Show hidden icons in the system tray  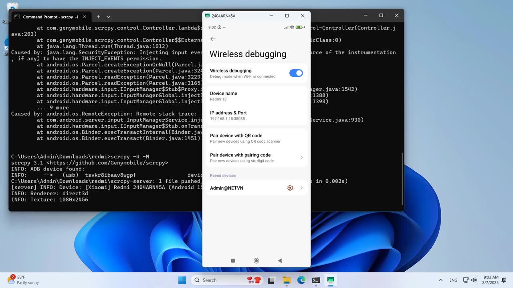[440, 280]
